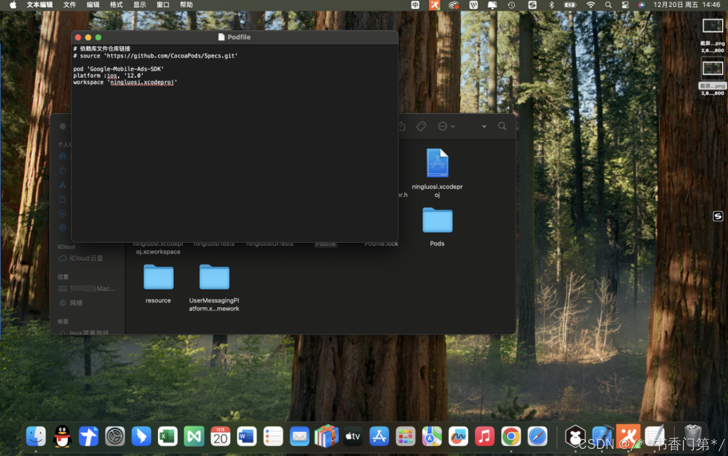Open Launchpad from the Dock

[x=405, y=436]
